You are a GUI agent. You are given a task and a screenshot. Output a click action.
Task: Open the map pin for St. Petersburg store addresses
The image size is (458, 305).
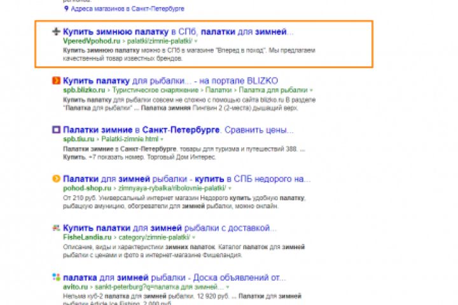point(66,8)
